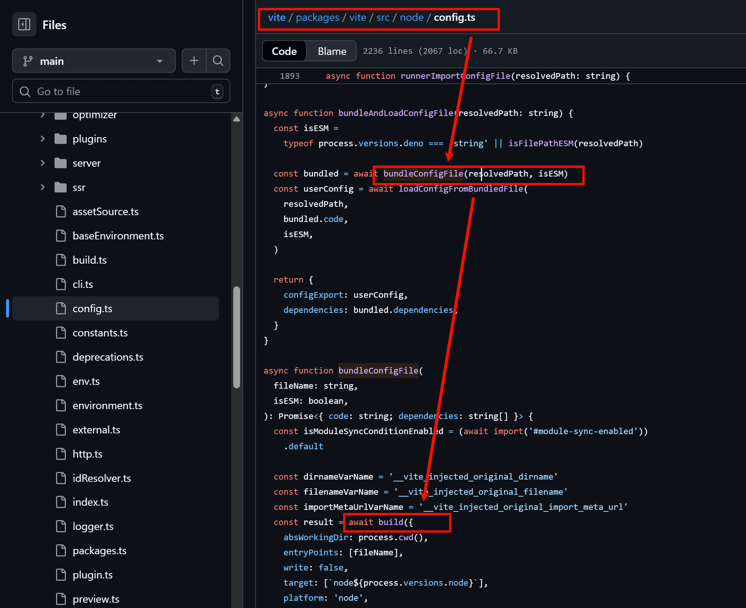This screenshot has width=746, height=608.
Task: Select the Code tab
Action: pyautogui.click(x=284, y=51)
